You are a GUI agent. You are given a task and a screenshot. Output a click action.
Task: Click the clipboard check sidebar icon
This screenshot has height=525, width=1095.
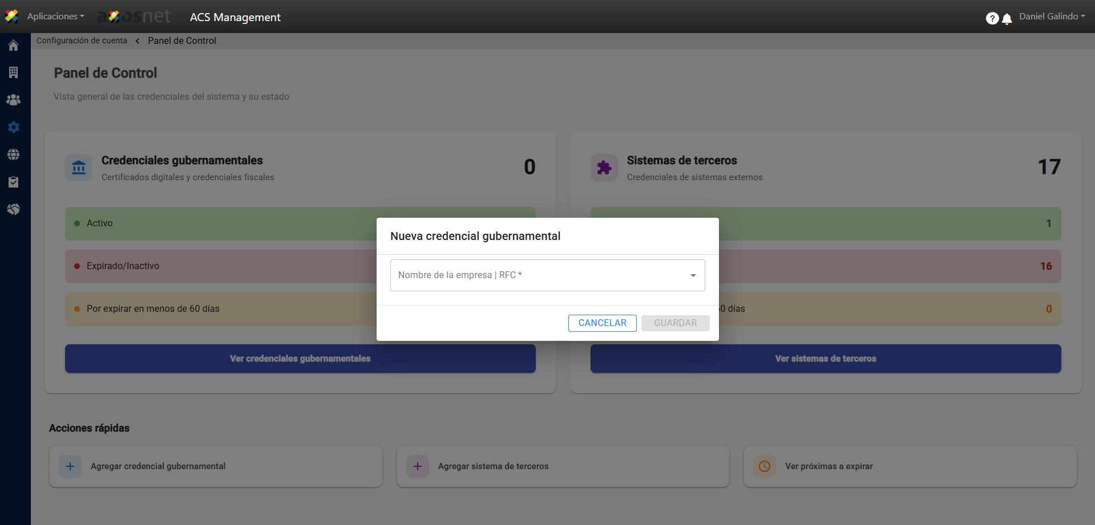pyautogui.click(x=14, y=182)
